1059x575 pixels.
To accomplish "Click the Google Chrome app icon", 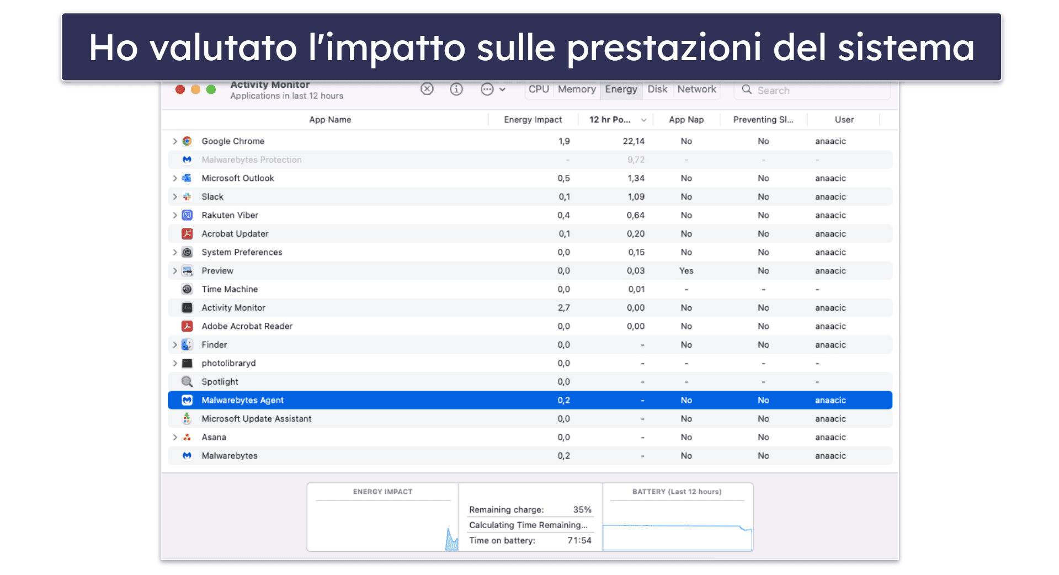I will [x=187, y=141].
